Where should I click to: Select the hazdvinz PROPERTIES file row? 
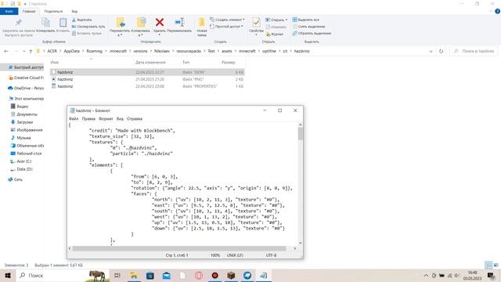(147, 86)
